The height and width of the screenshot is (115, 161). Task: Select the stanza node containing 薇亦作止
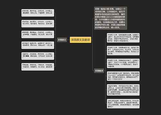click(38, 13)
